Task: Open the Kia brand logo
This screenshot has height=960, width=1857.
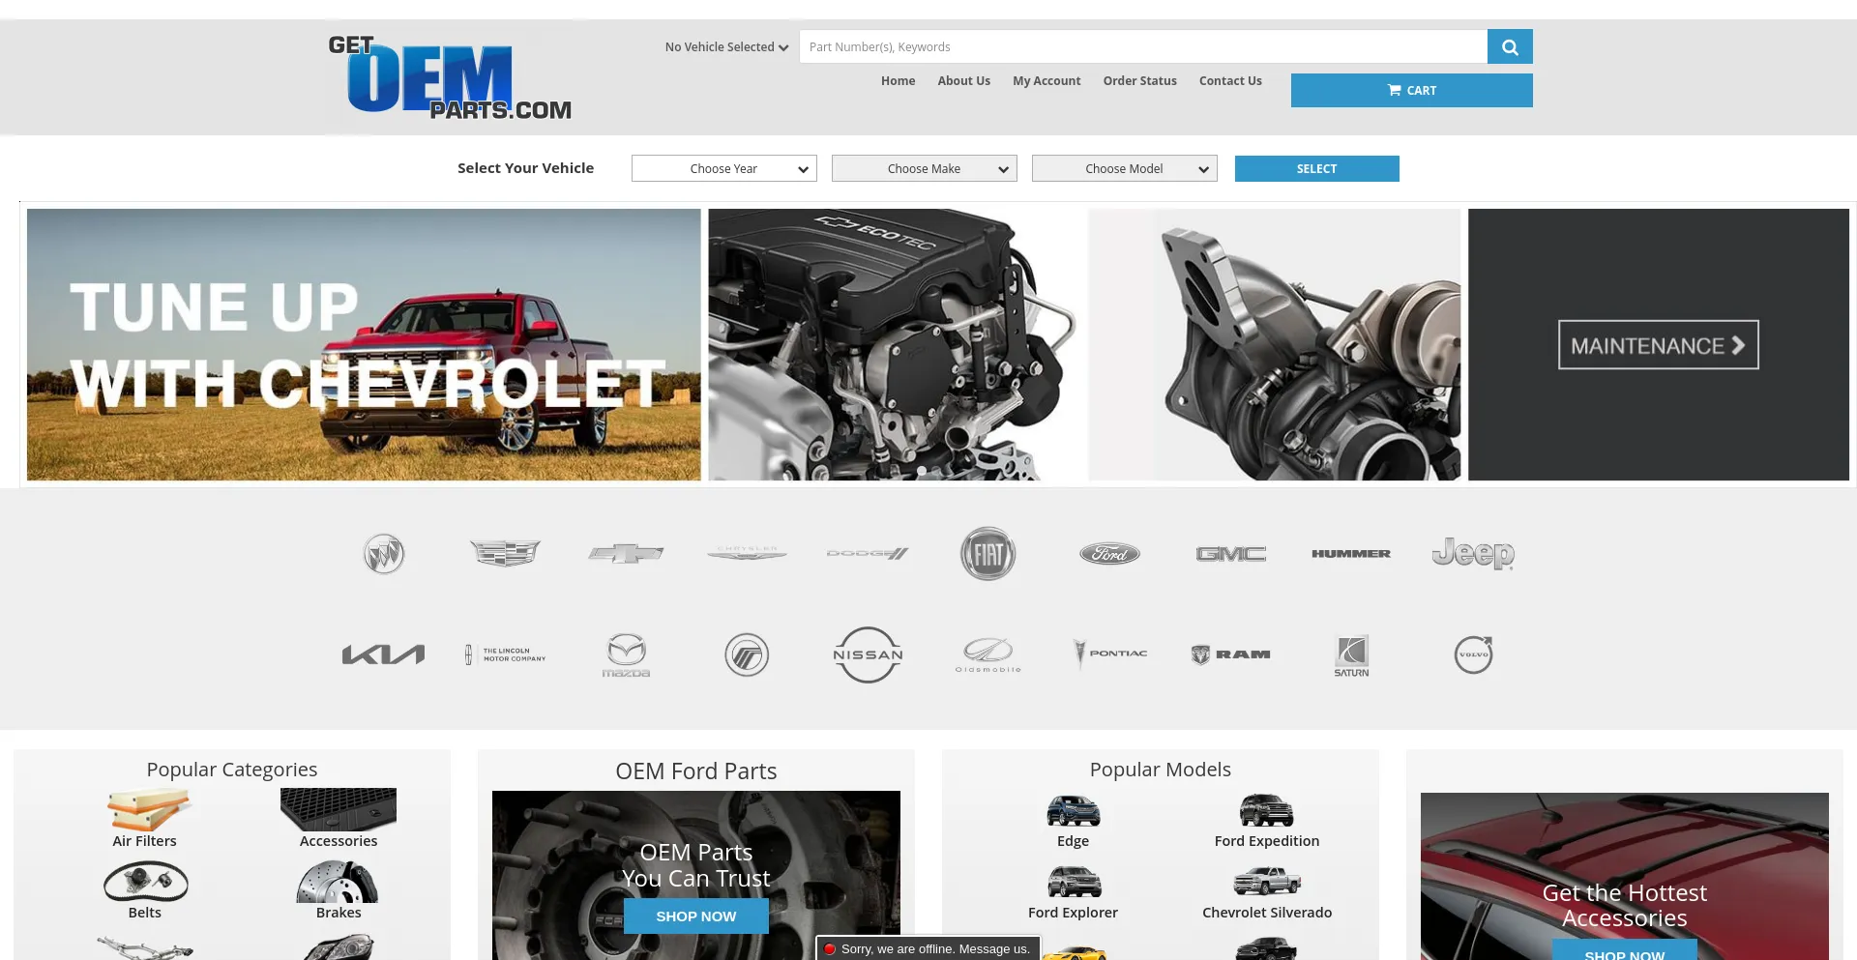Action: tap(384, 655)
